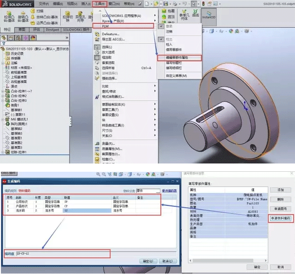Click 确定 in the 生成编码 dialog

tap(148, 261)
